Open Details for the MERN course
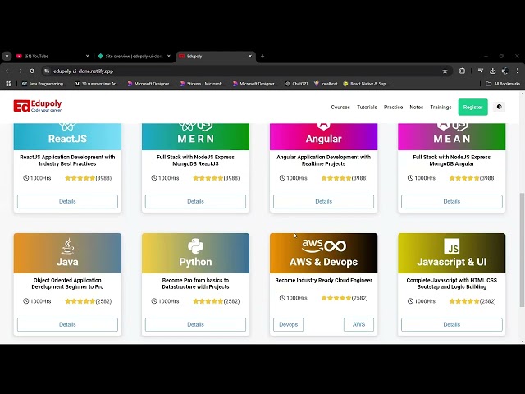The height and width of the screenshot is (394, 525). (195, 201)
